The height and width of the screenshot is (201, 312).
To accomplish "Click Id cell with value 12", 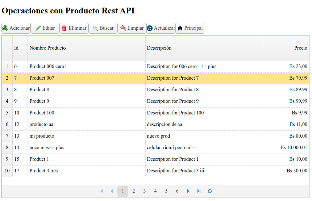I will pyautogui.click(x=20, y=125).
